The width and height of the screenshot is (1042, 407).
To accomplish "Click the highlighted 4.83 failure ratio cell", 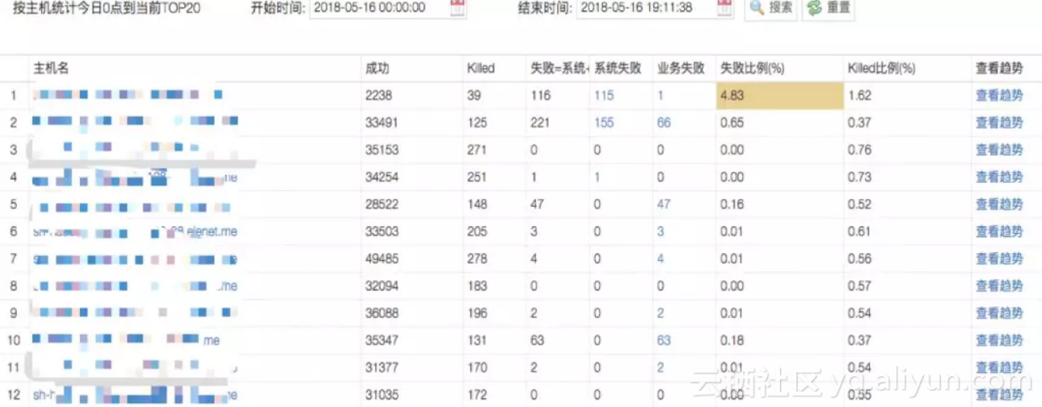I will coord(779,95).
